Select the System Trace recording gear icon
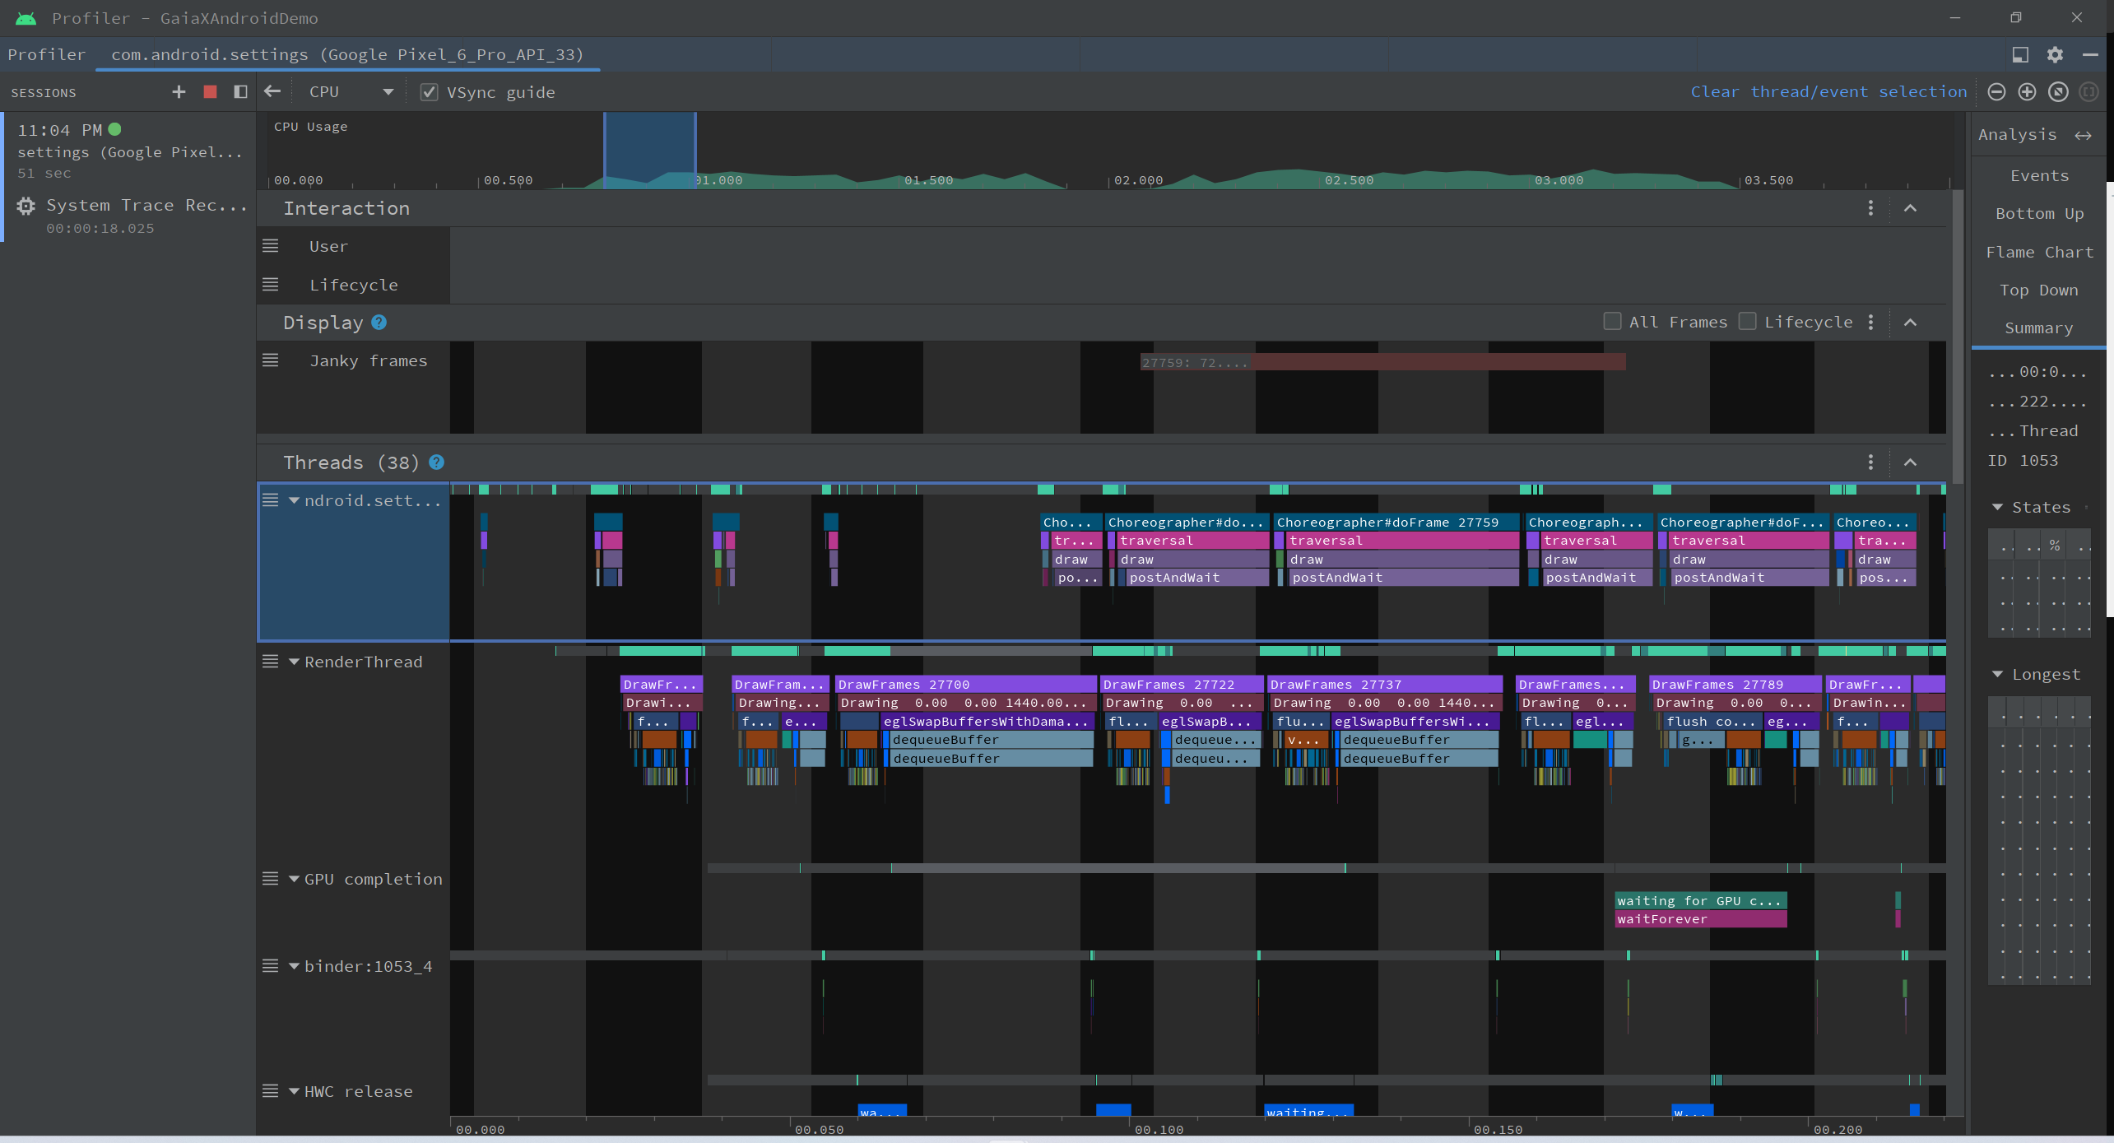Image resolution: width=2114 pixels, height=1143 pixels. coord(26,206)
